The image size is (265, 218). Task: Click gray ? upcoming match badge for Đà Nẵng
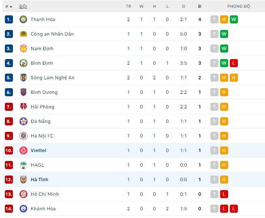click(214, 121)
